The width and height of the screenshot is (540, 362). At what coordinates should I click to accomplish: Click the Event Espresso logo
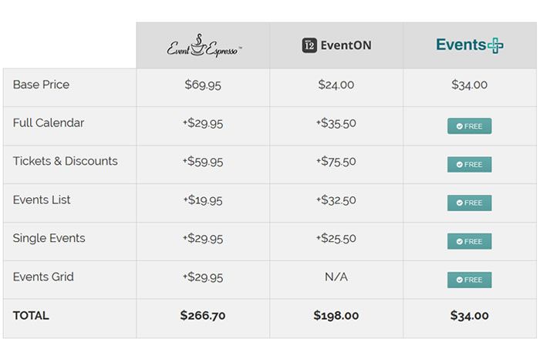tap(203, 45)
